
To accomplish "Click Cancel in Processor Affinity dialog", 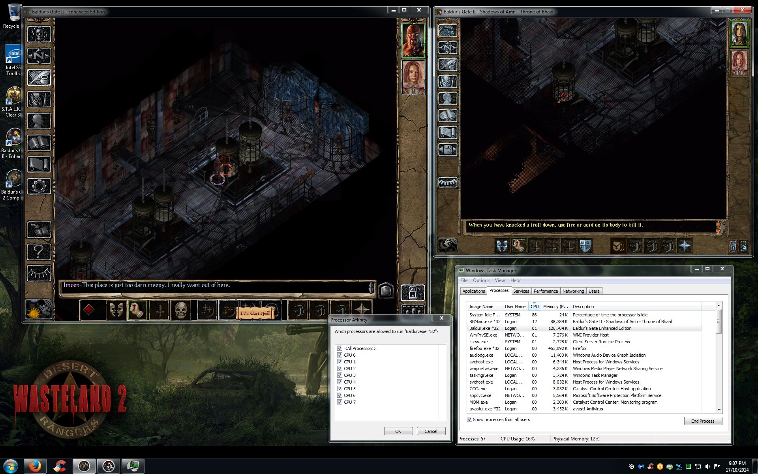I will 431,431.
